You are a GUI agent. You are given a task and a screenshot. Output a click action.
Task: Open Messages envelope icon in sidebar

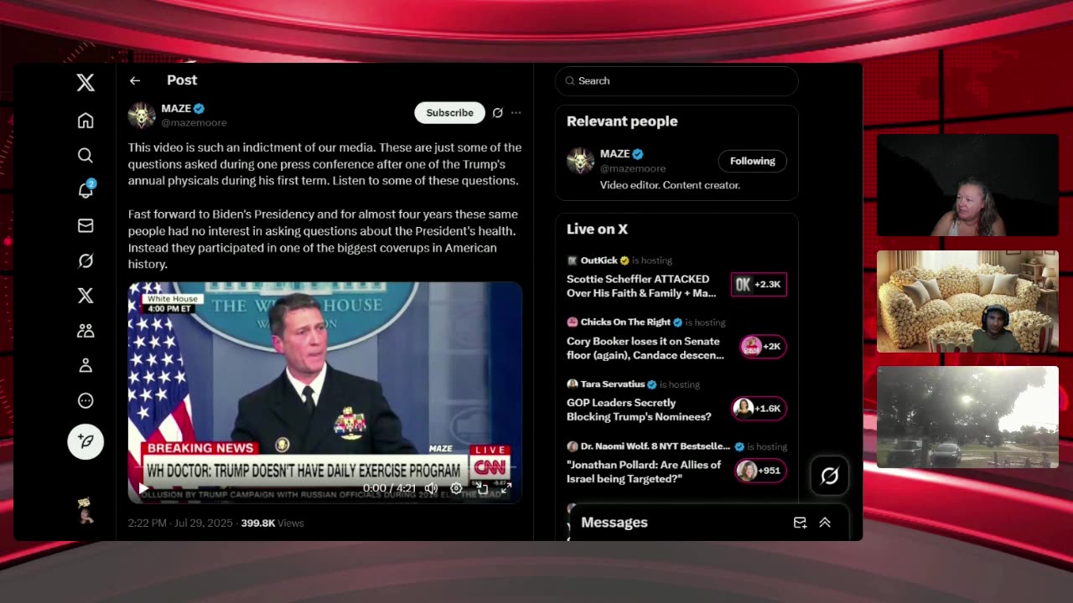tap(86, 225)
